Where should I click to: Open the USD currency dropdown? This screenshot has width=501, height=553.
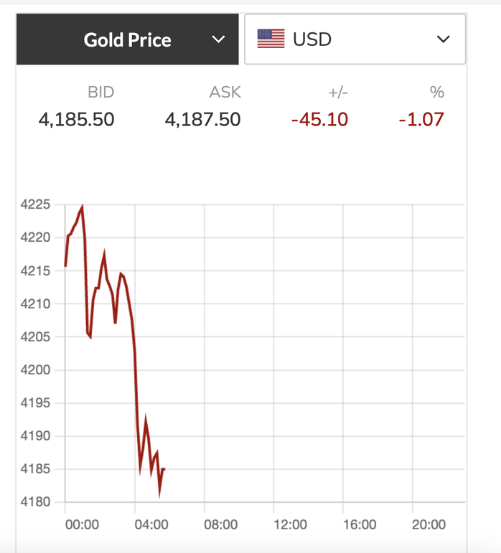[x=355, y=39]
